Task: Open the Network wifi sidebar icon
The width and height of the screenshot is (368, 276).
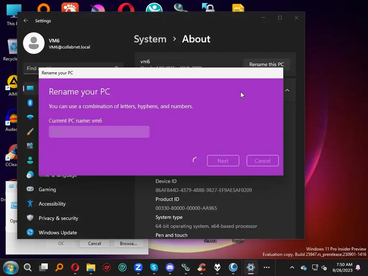Action: [30, 117]
